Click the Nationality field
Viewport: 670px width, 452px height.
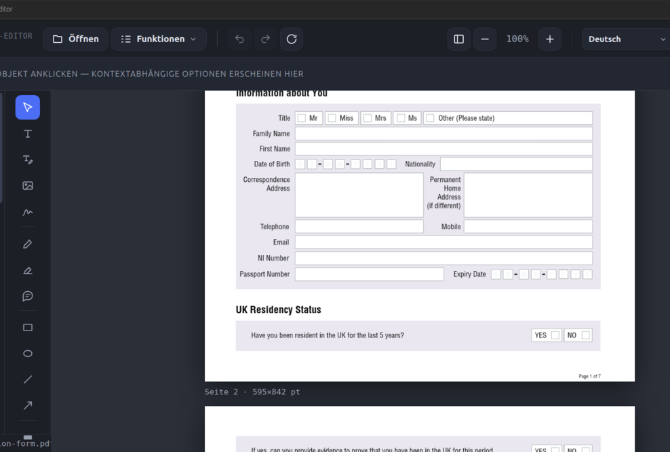516,164
